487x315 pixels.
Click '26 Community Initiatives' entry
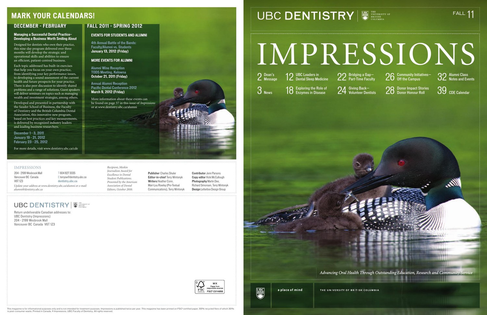point(408,77)
